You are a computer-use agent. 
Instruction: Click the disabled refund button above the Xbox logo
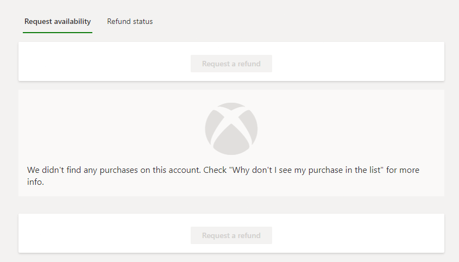coord(231,64)
